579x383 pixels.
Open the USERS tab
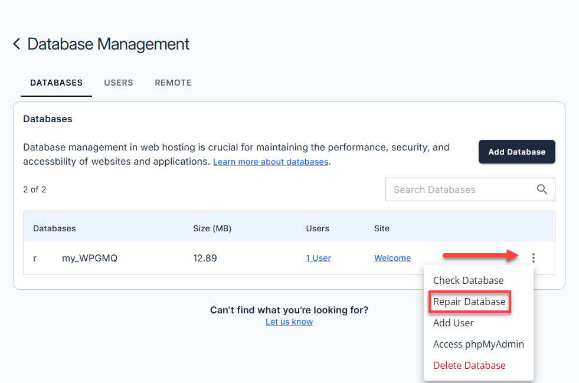(119, 83)
